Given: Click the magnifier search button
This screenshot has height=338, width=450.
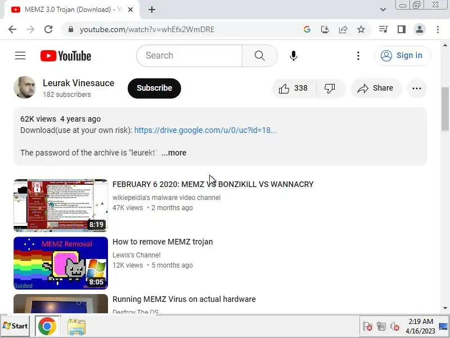Looking at the screenshot, I should click(260, 55).
